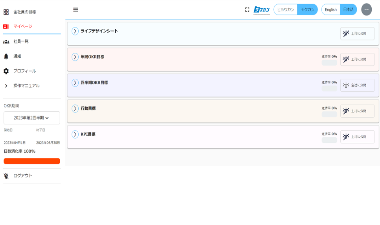Viewport: 380px width, 225px height.
Task: Toggle 上司に公開 for ライフデザインシート
Action: tap(357, 34)
